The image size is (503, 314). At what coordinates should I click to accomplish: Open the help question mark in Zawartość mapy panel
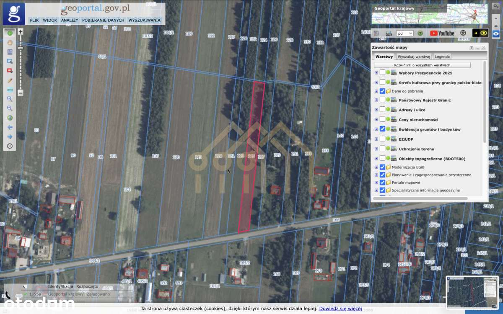pos(472,48)
